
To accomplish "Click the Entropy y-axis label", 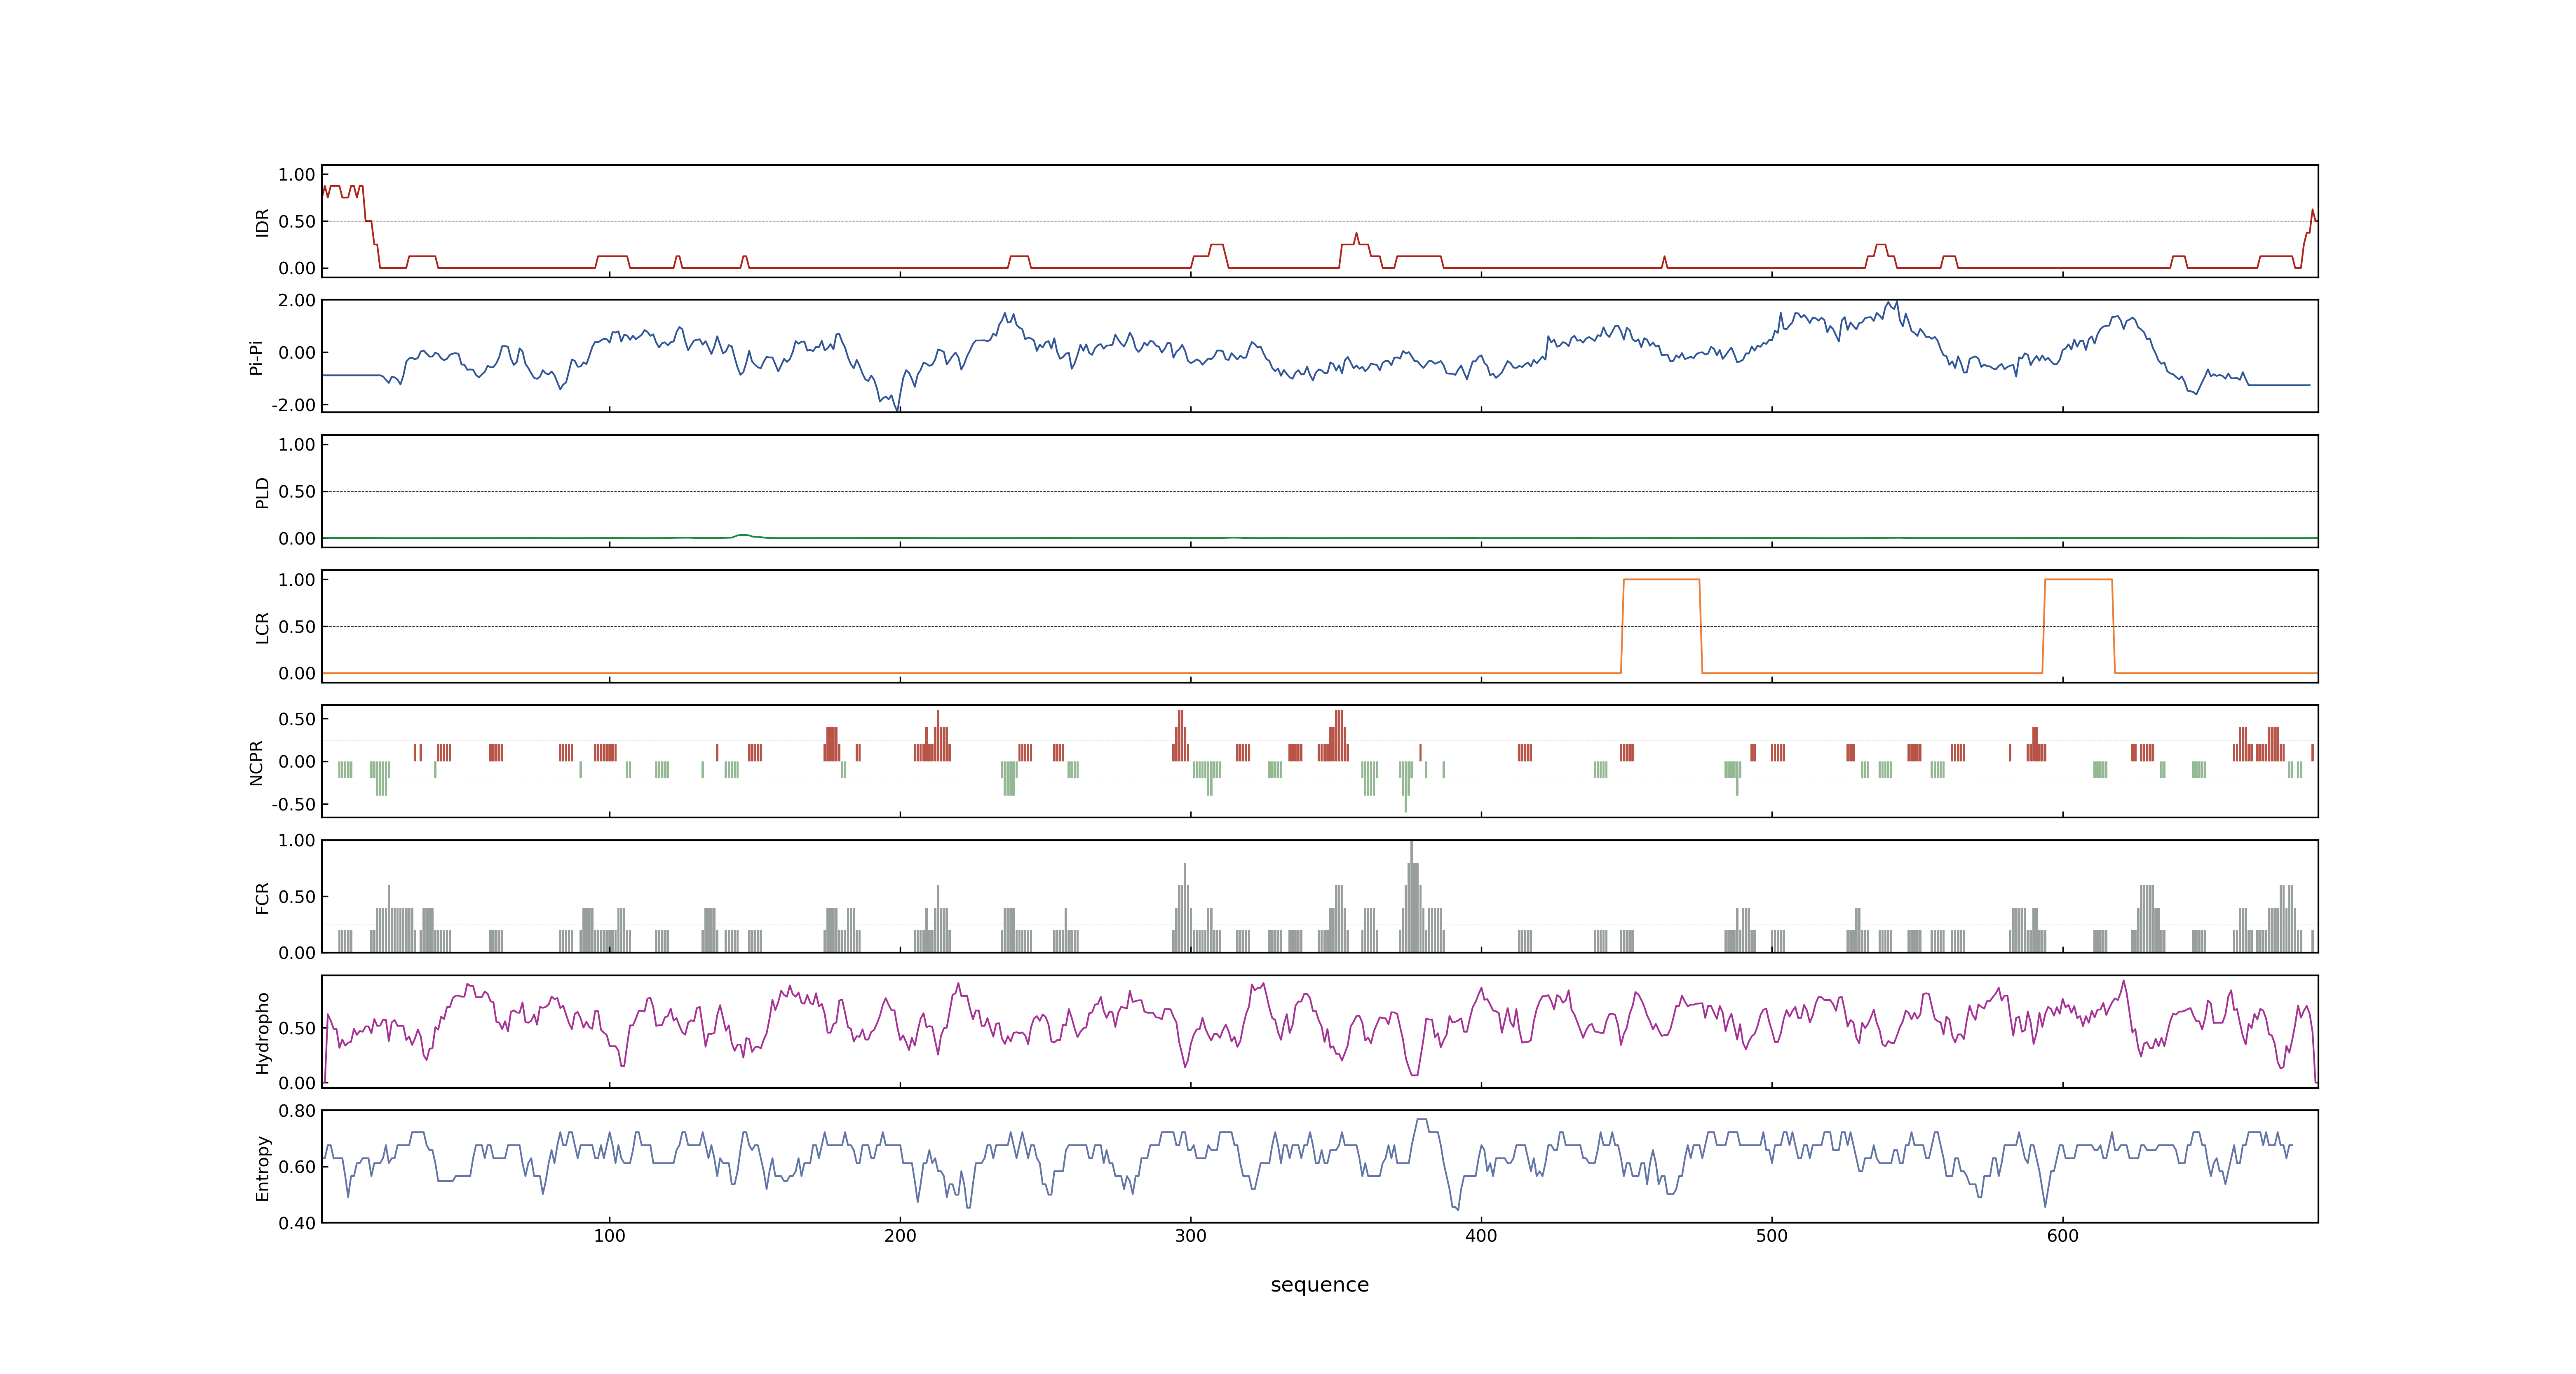I will point(262,1168).
